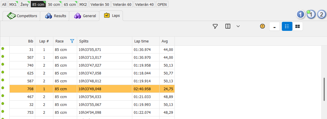Switch to grid tile view mode
Screen dimensions: 327x119
(x=297, y=26)
